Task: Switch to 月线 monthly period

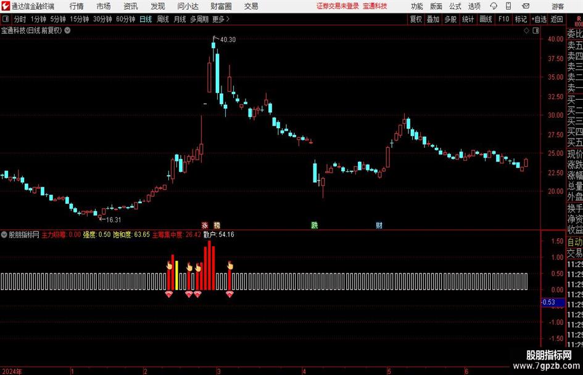Action: (180, 19)
